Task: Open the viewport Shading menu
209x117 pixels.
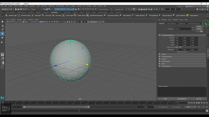Action: [13, 19]
